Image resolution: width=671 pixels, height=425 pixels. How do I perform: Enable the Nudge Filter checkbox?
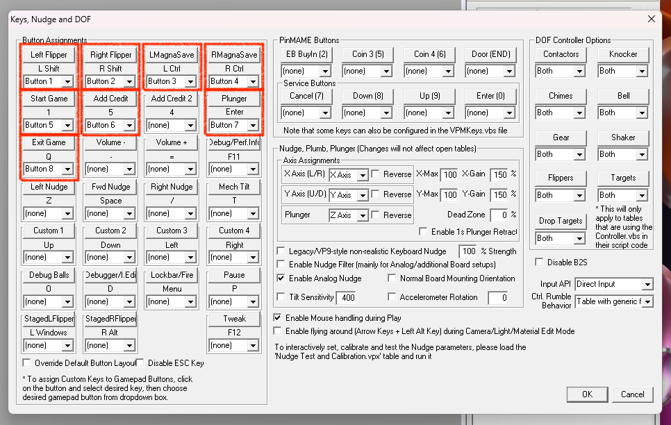281,265
